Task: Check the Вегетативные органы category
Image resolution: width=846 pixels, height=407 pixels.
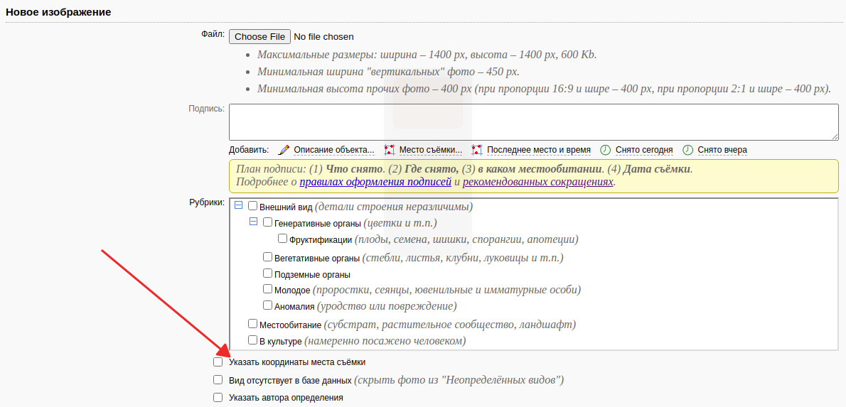Action: (268, 257)
